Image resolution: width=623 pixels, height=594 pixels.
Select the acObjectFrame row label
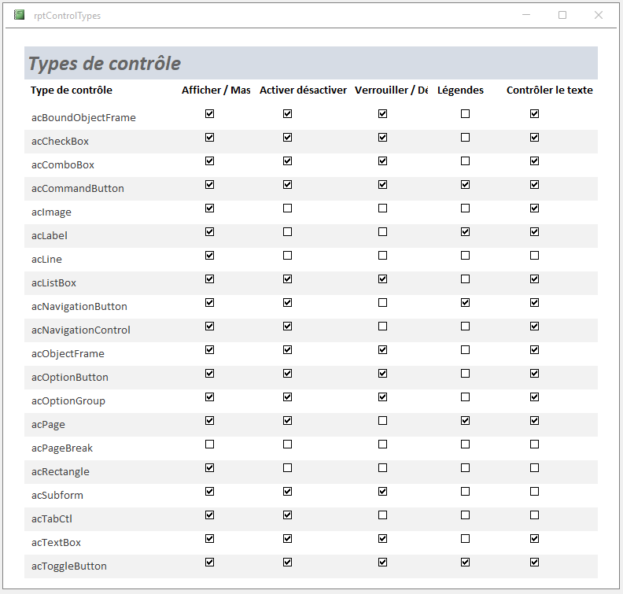68,353
